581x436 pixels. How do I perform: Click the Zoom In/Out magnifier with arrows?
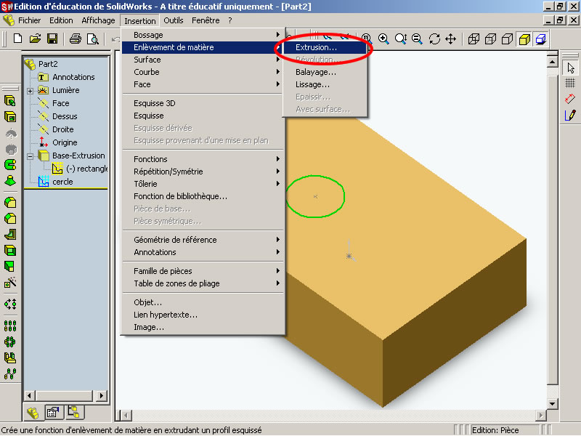click(401, 39)
